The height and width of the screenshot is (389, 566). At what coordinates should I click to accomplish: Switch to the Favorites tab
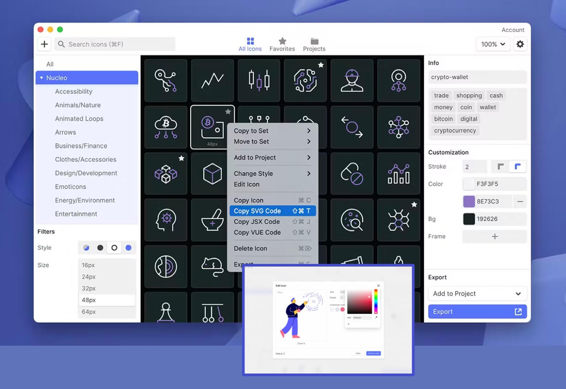[282, 45]
